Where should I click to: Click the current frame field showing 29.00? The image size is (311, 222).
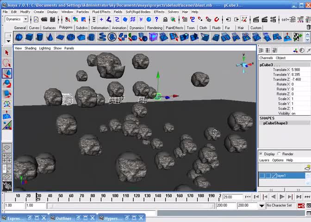(x=232, y=197)
